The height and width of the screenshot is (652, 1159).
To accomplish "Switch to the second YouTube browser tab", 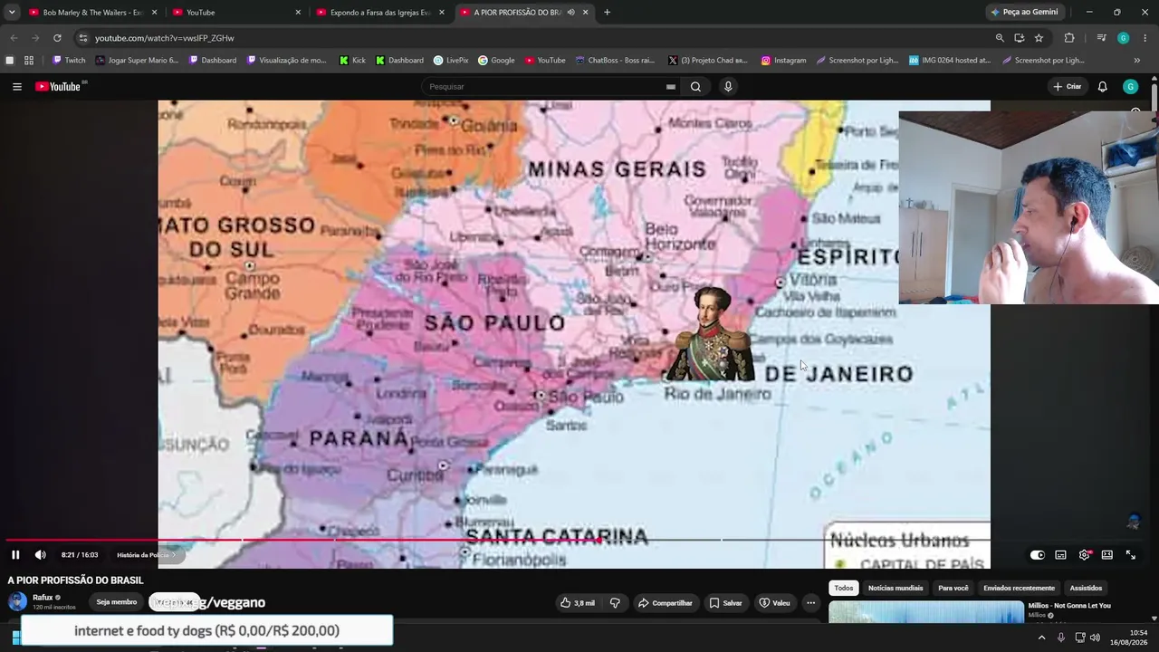I will 237,13.
